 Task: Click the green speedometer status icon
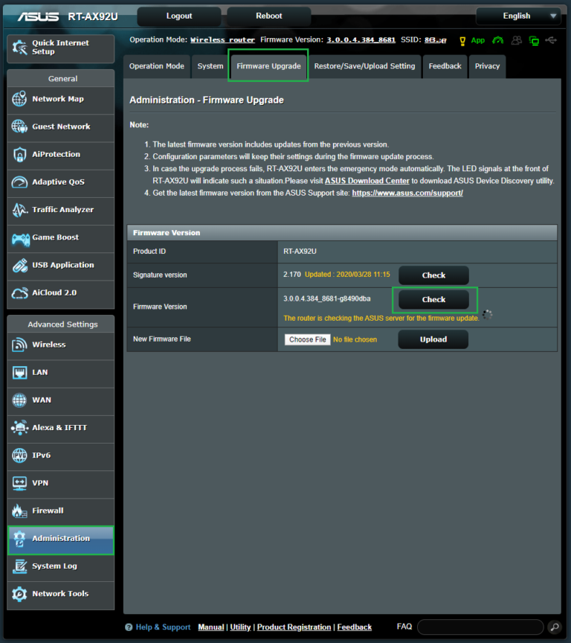[498, 40]
